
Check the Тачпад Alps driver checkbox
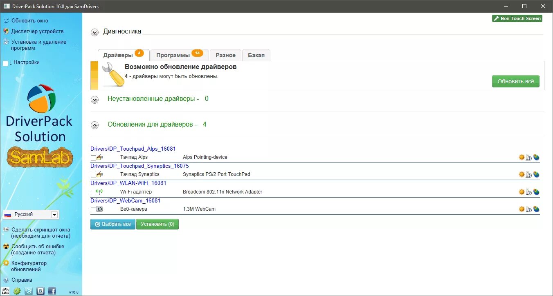(x=93, y=158)
